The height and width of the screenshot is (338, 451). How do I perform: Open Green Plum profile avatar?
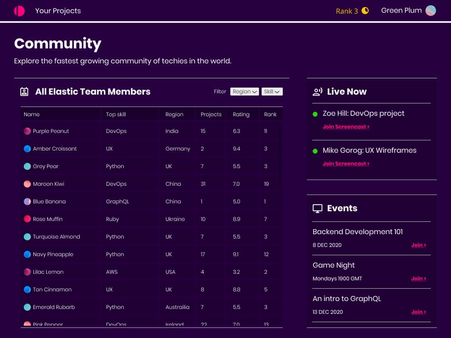431,11
